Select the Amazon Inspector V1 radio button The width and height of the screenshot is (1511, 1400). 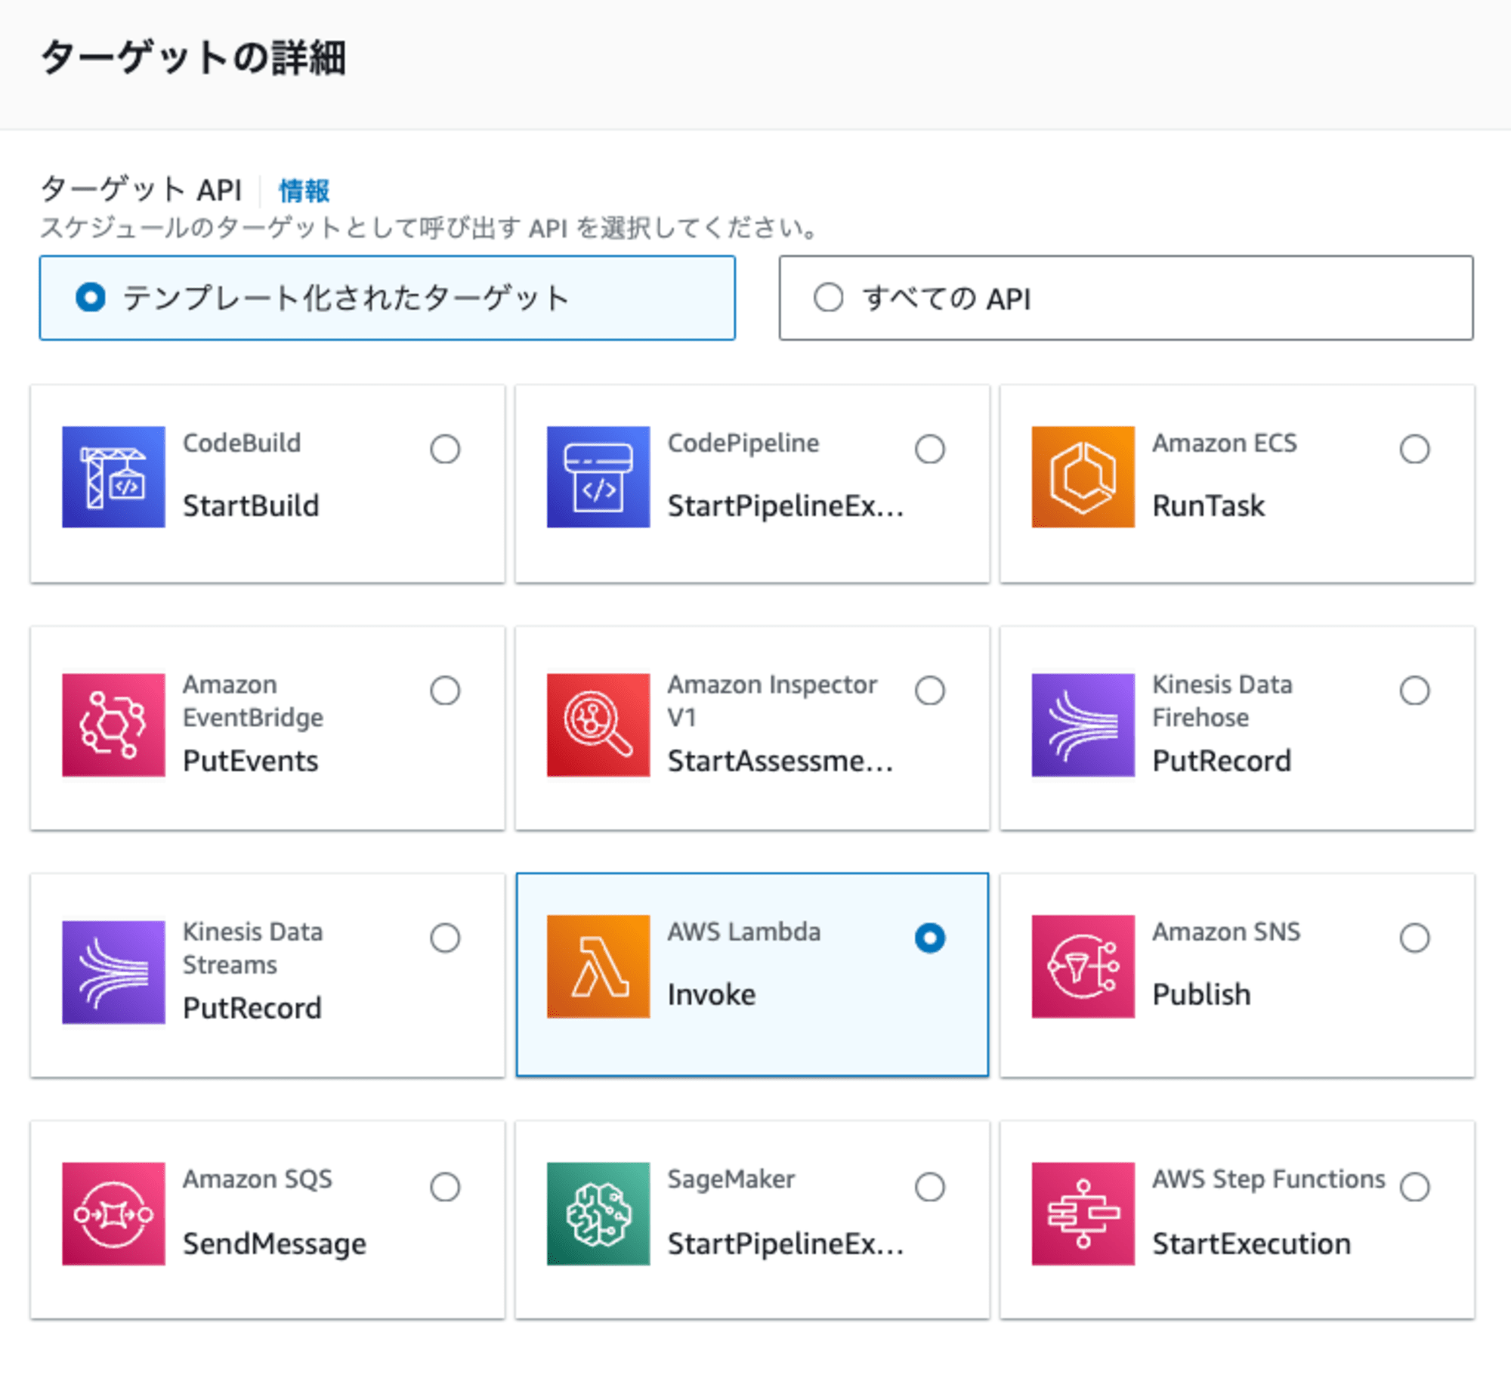click(x=930, y=690)
